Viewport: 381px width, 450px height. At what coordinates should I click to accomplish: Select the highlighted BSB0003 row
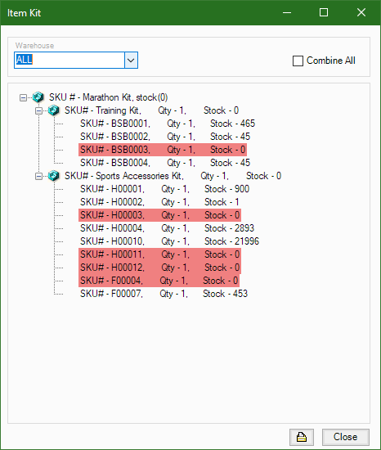(x=163, y=150)
